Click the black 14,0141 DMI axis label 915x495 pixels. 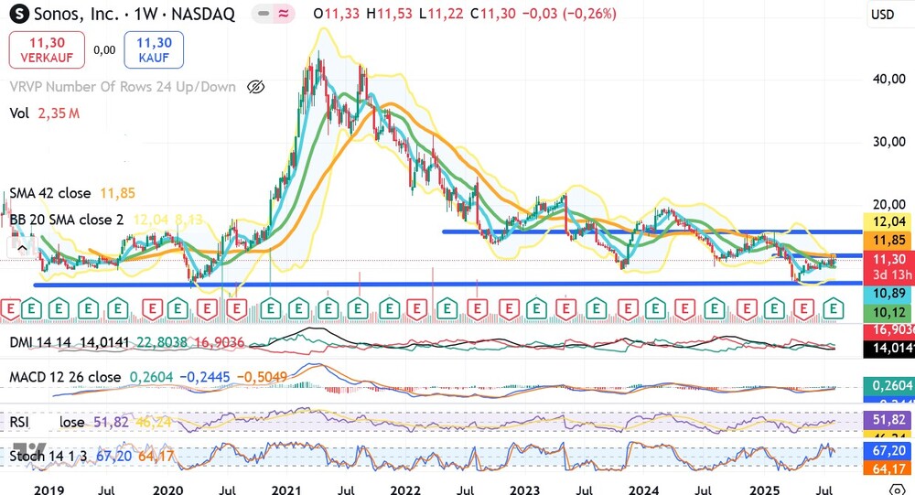888,349
